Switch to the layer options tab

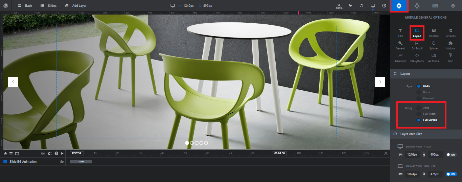(x=453, y=6)
